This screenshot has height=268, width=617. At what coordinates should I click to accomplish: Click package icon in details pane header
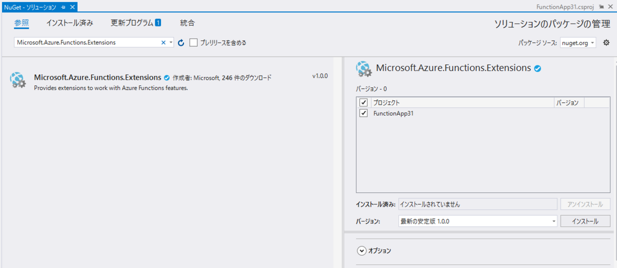[x=364, y=69]
